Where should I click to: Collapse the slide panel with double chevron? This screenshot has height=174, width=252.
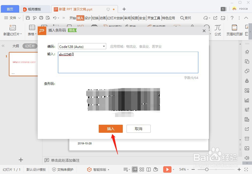[x=3, y=46]
